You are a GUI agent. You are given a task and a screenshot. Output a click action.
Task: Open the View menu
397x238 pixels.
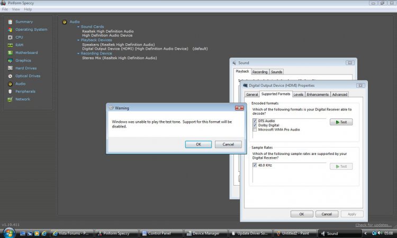coord(16,10)
